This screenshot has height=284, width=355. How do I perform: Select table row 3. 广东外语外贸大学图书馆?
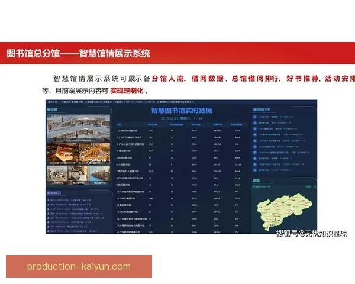point(181,144)
